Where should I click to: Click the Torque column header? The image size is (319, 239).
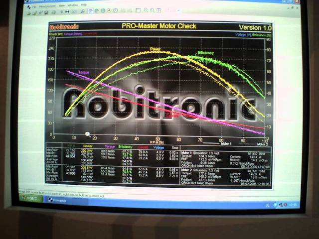[x=110, y=146]
